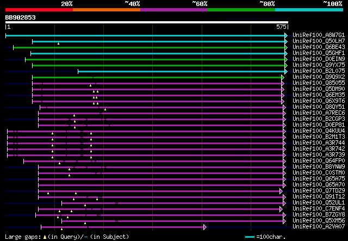This screenshot has height=241, width=348.
Task: Click the cyan arrowhead ending the UniRef100_Q5GHF1 bar
Action: pyautogui.click(x=286, y=53)
